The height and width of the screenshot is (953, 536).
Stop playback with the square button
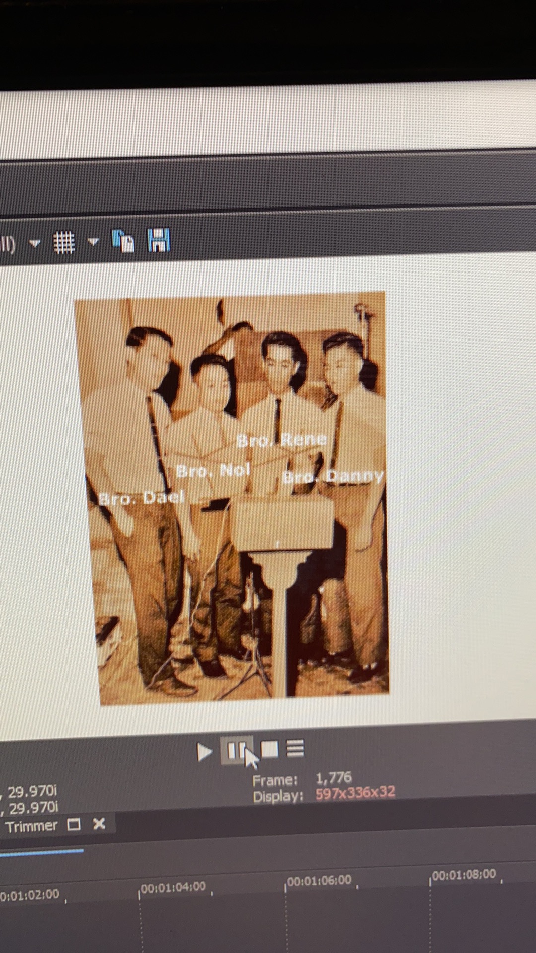coord(269,749)
